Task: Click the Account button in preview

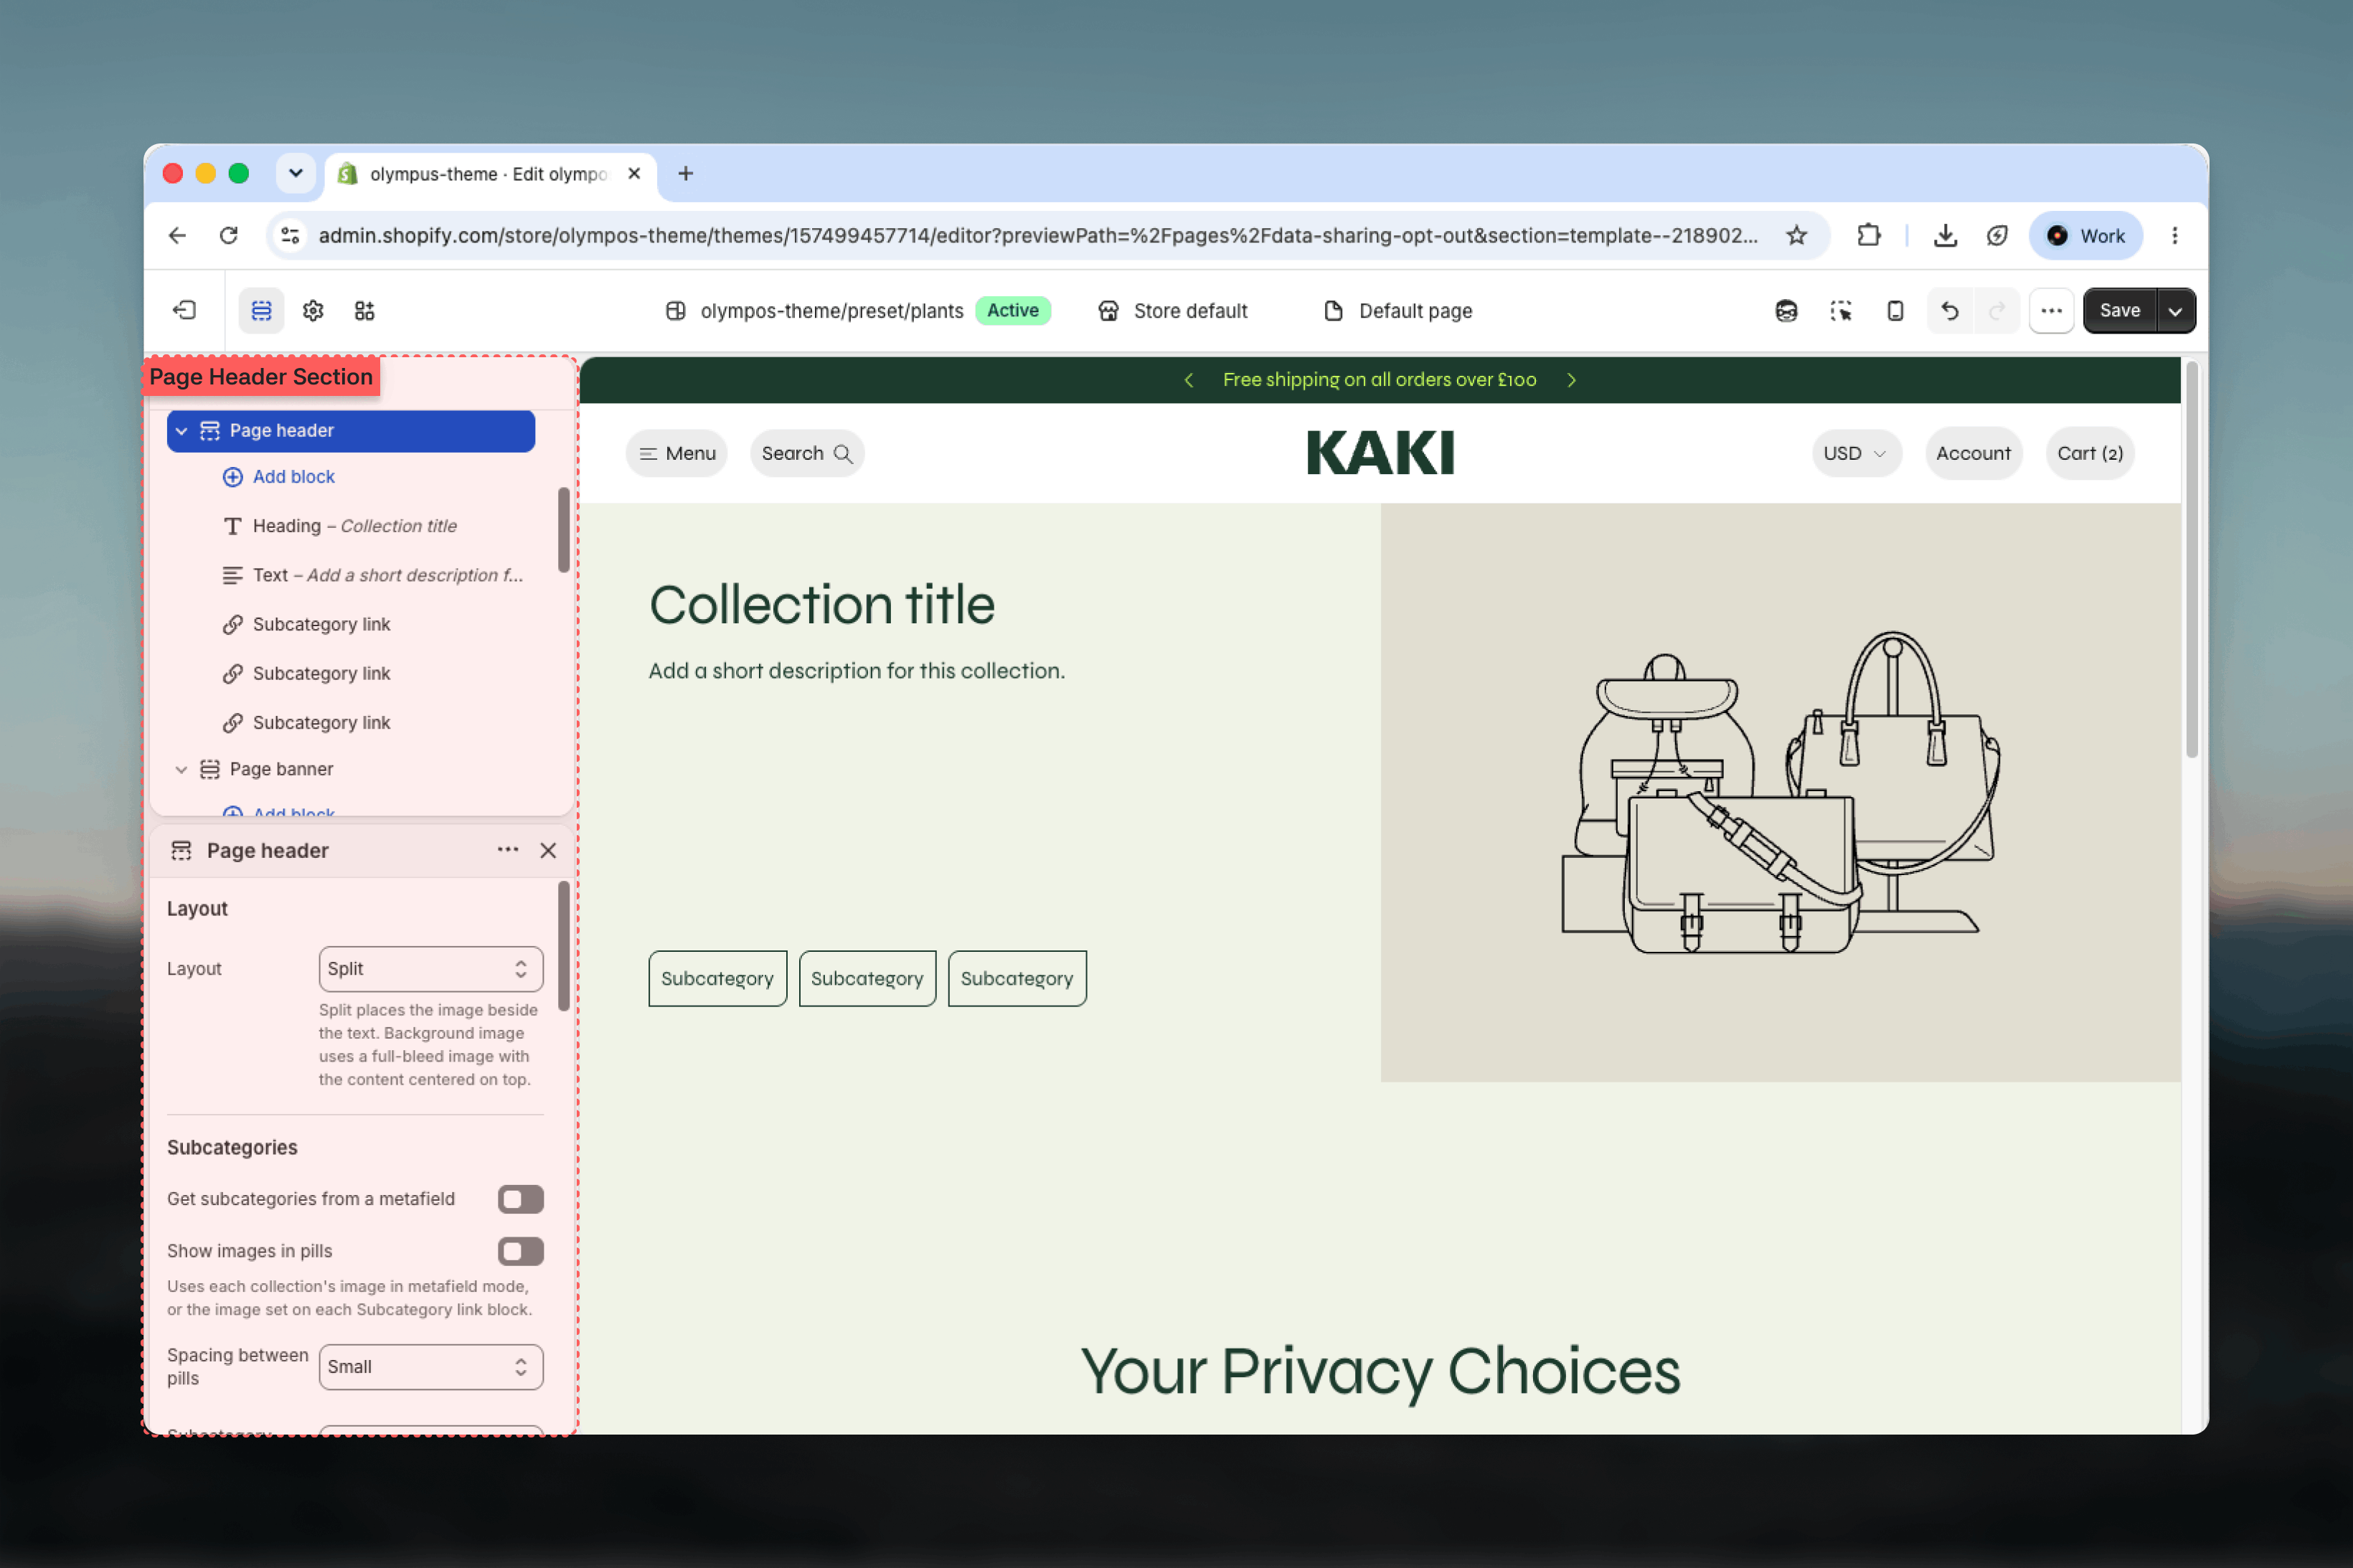Action: pos(1973,453)
